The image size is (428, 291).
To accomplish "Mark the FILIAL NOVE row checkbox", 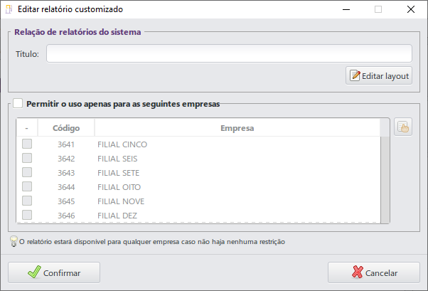I will pyautogui.click(x=27, y=201).
